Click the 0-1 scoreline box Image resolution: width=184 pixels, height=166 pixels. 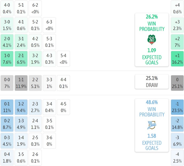[7, 107]
